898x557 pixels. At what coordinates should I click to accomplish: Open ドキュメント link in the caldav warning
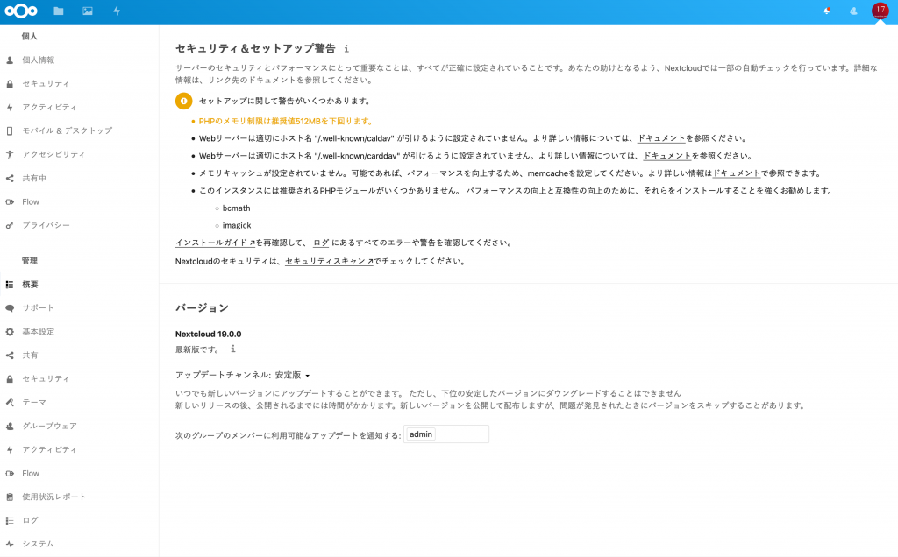(x=661, y=138)
